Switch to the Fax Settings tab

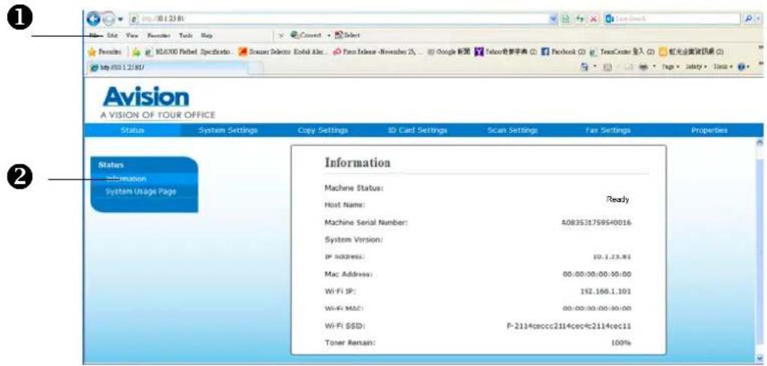608,130
